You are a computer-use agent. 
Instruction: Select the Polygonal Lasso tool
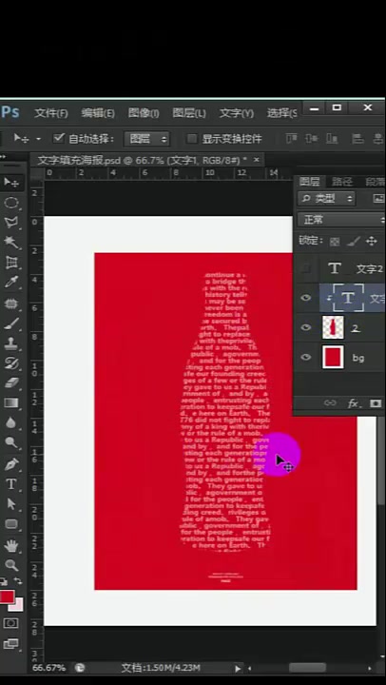pos(10,223)
